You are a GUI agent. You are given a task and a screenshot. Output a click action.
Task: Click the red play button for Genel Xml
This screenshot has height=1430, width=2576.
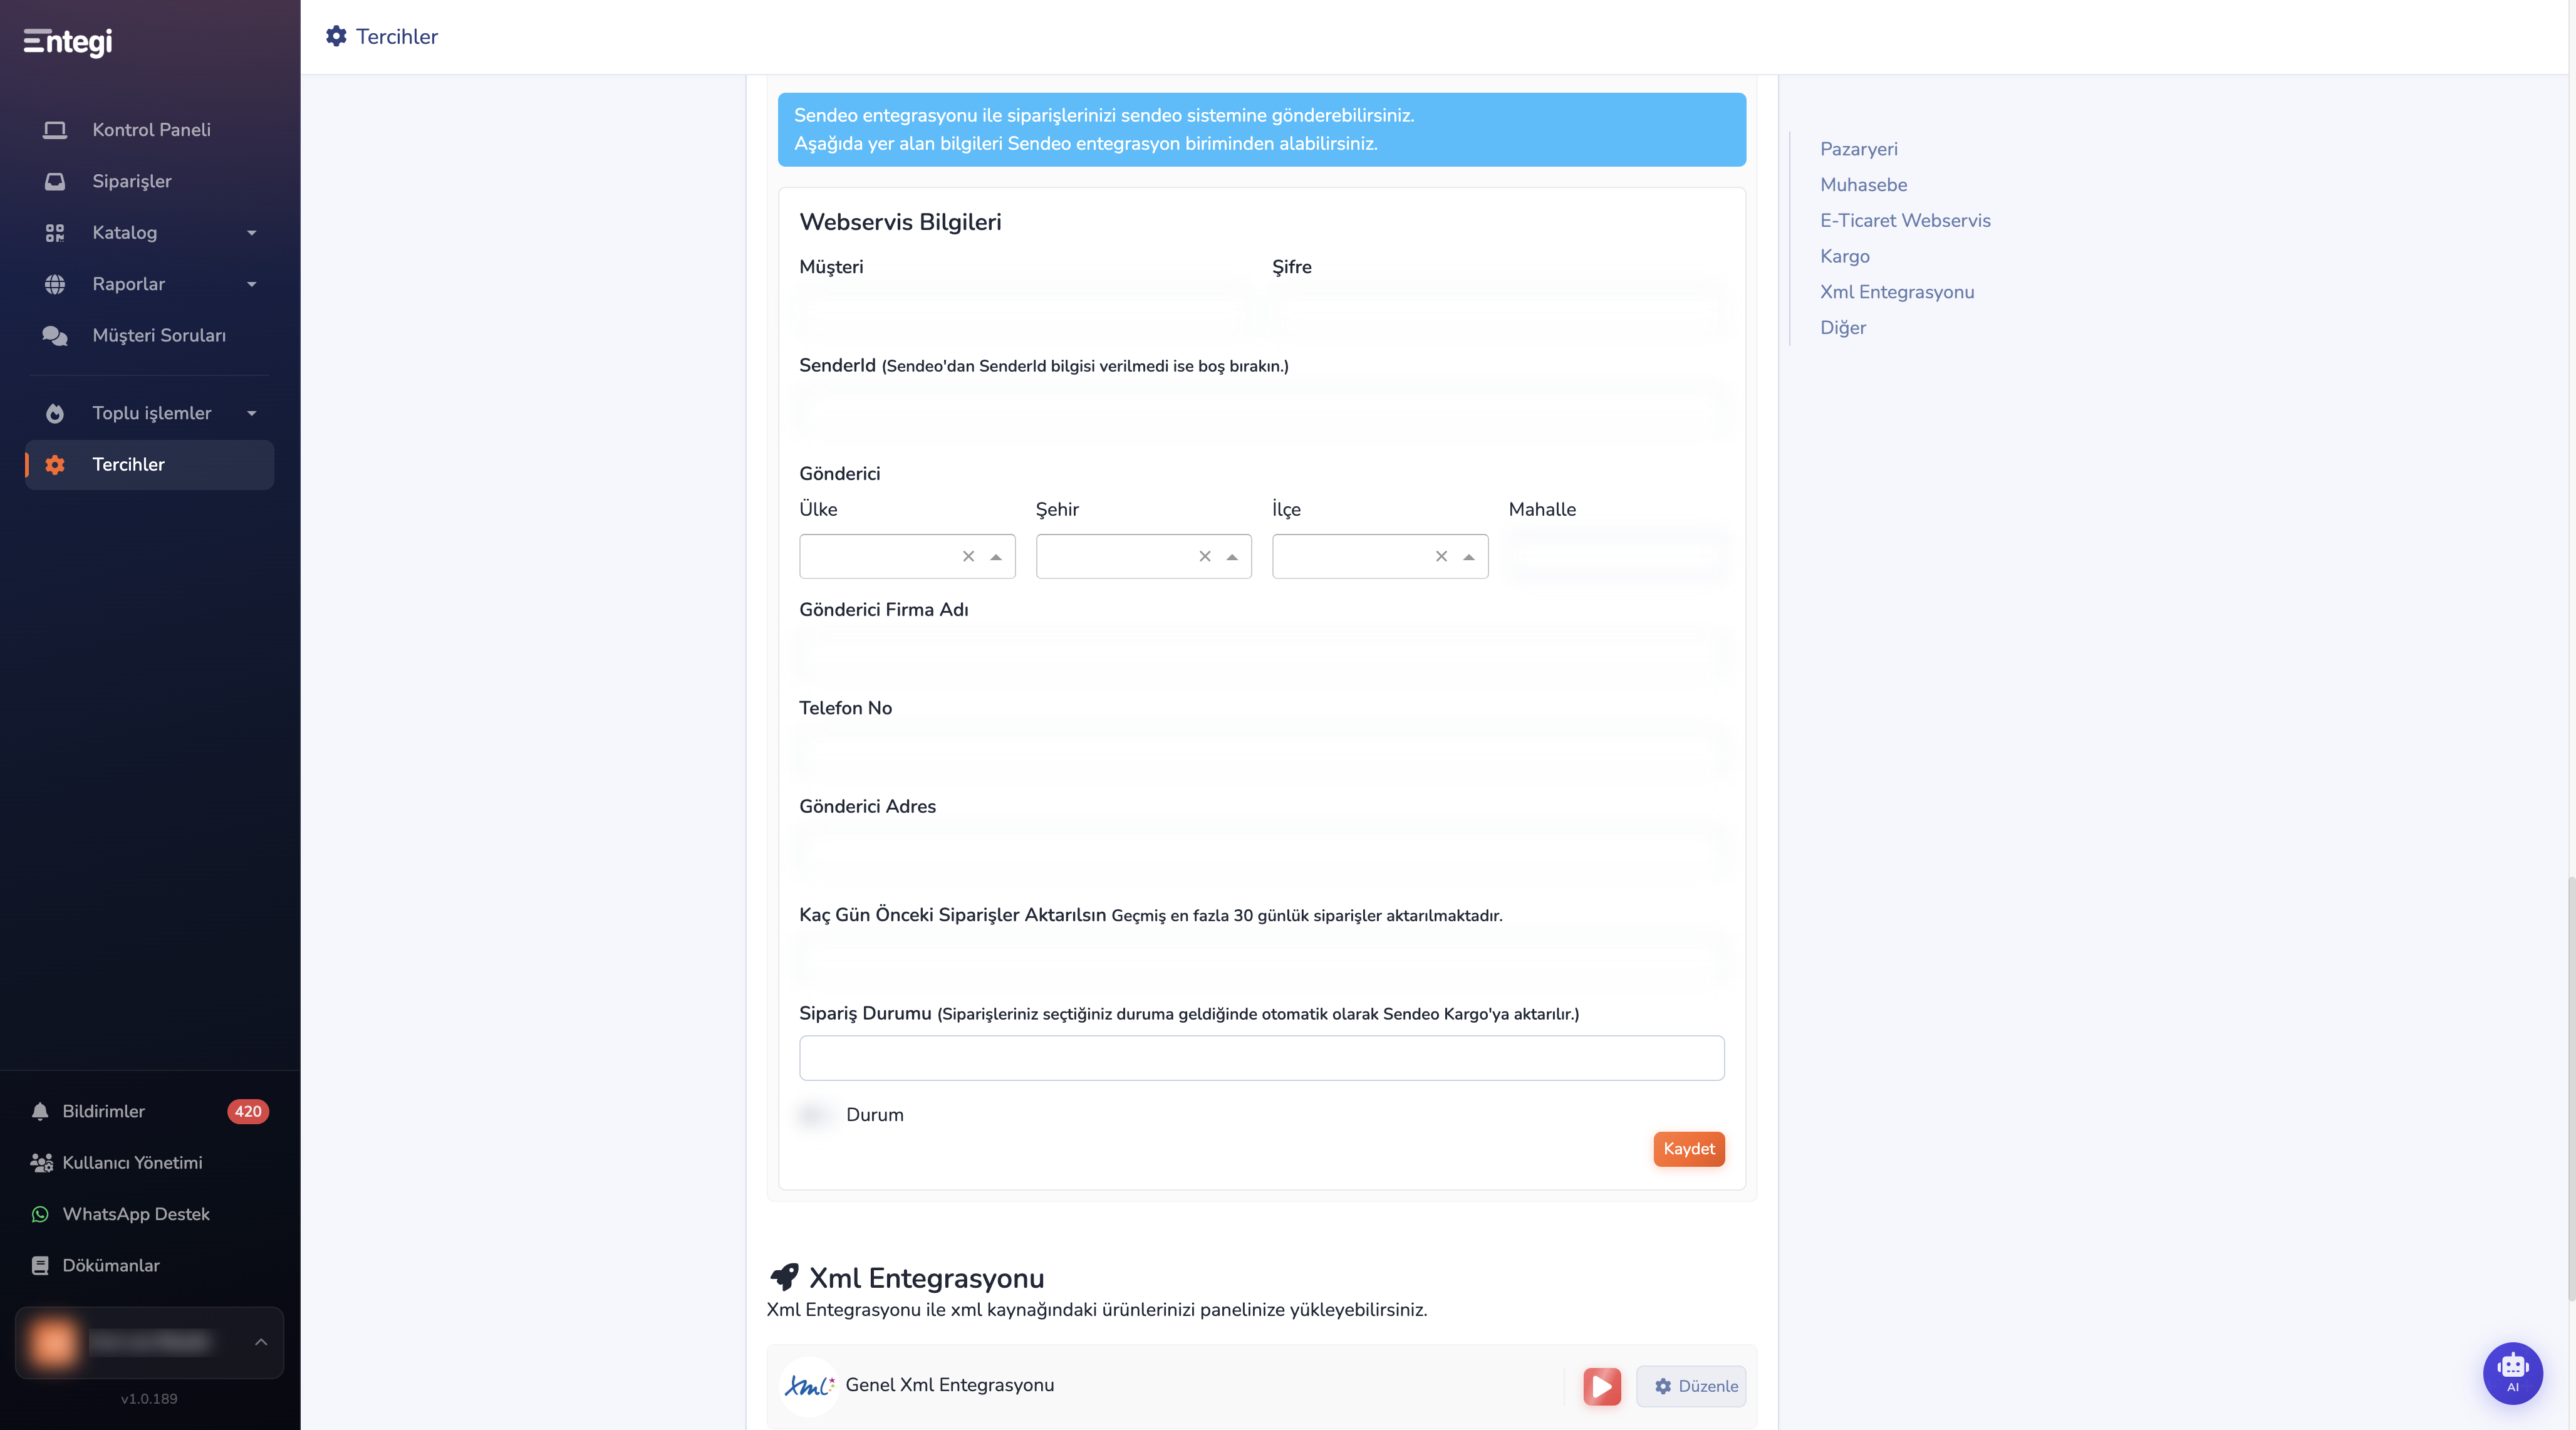(x=1601, y=1386)
